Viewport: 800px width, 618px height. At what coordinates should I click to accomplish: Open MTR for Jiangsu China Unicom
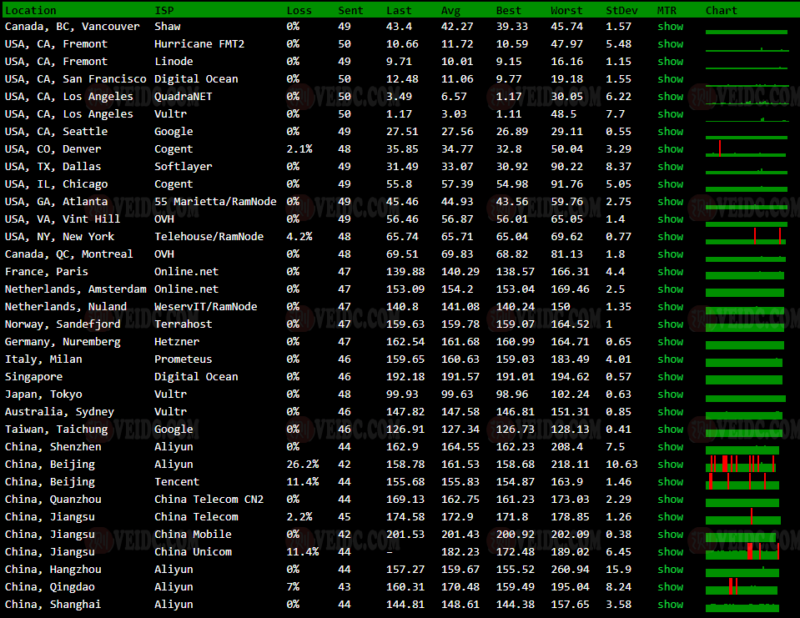click(x=670, y=552)
